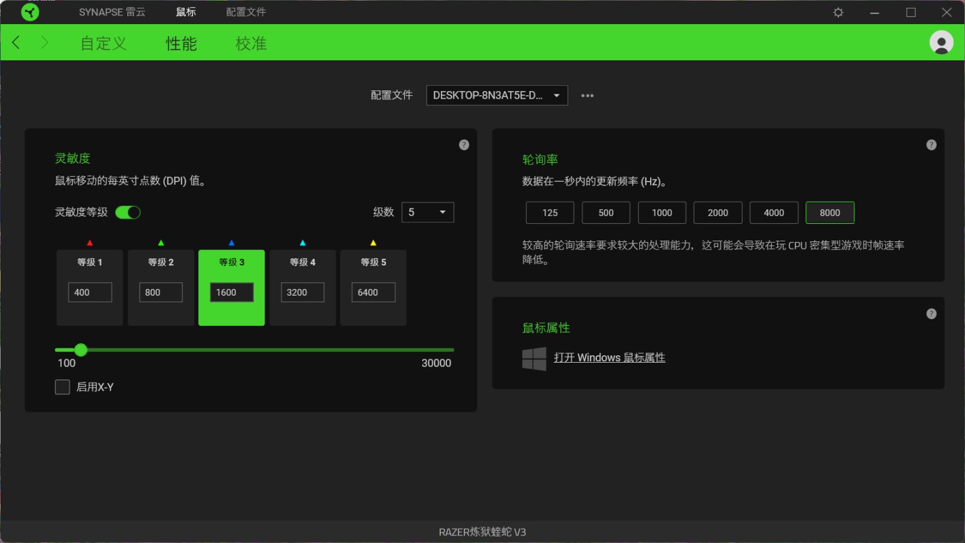Open the user account avatar

coord(942,42)
